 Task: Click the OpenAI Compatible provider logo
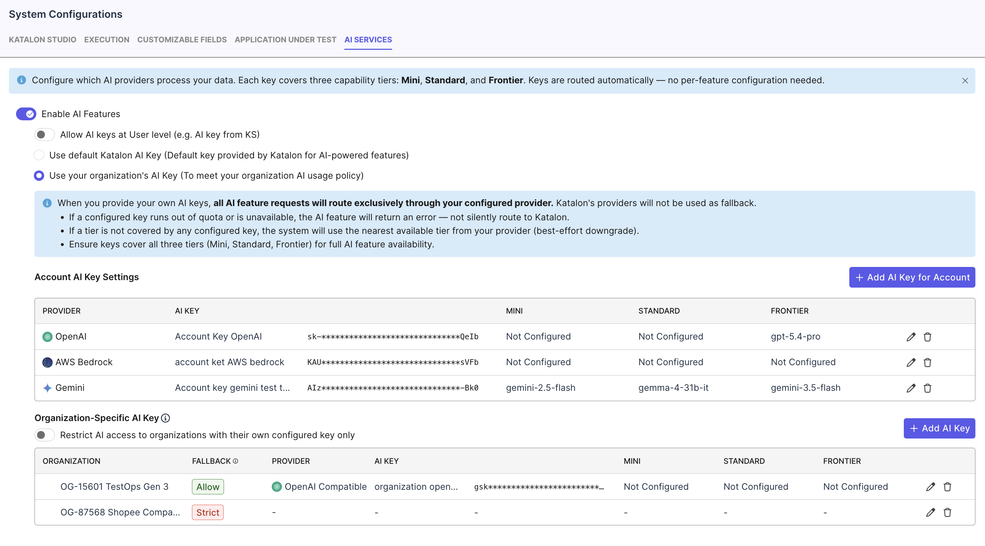point(277,487)
